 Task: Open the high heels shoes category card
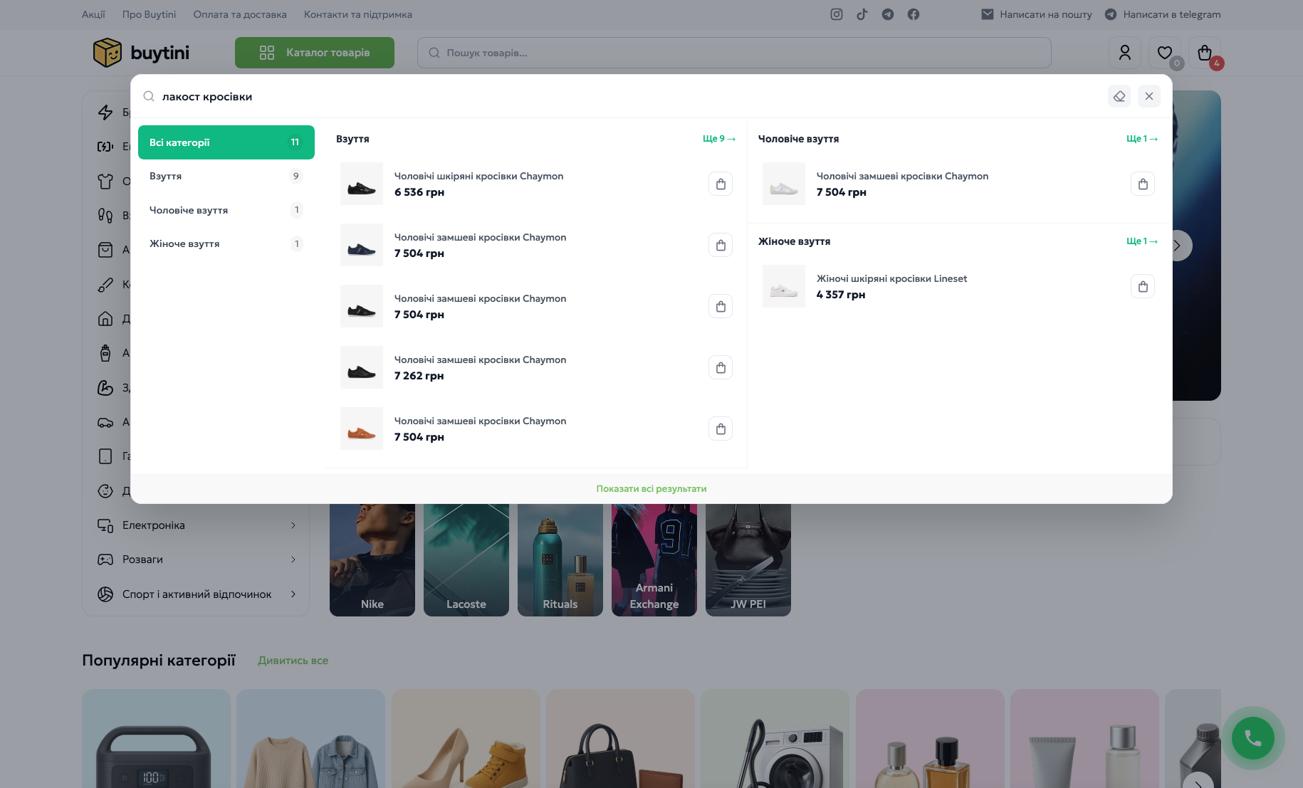click(466, 739)
